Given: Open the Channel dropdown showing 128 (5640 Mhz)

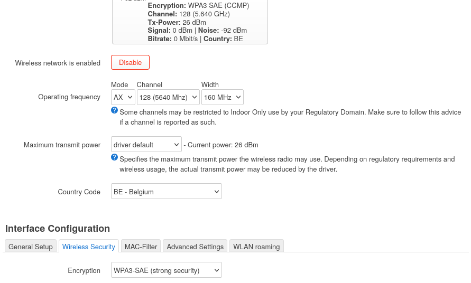Looking at the screenshot, I should click(x=168, y=97).
